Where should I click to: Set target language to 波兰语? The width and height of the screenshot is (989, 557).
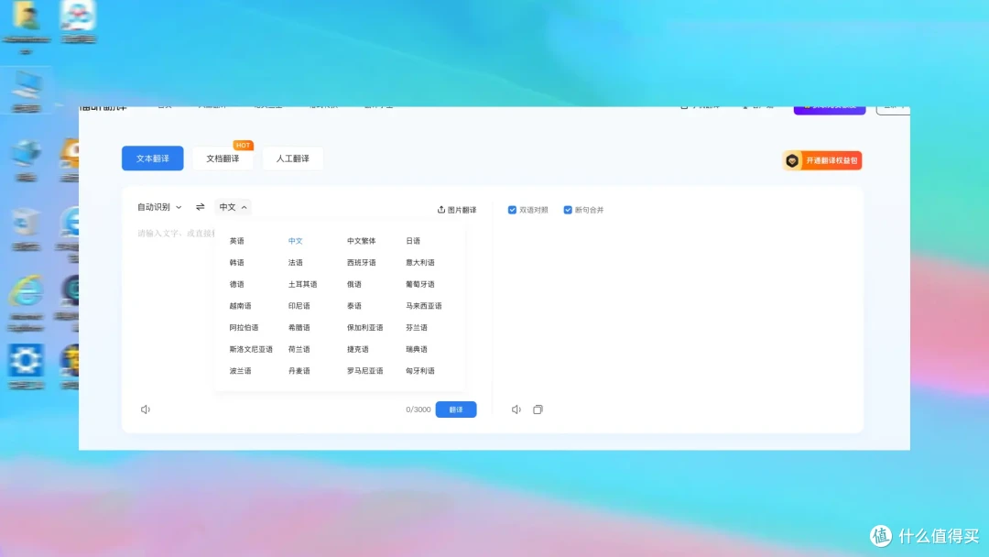240,371
